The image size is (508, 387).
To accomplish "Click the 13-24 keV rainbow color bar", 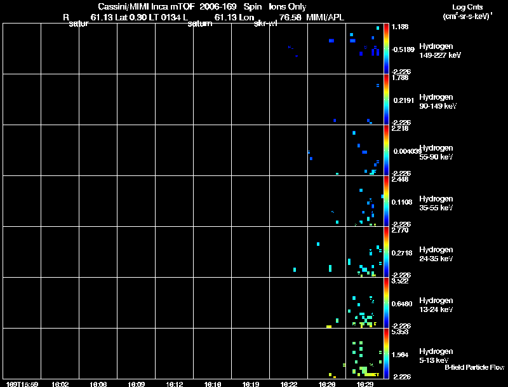I will (x=386, y=302).
